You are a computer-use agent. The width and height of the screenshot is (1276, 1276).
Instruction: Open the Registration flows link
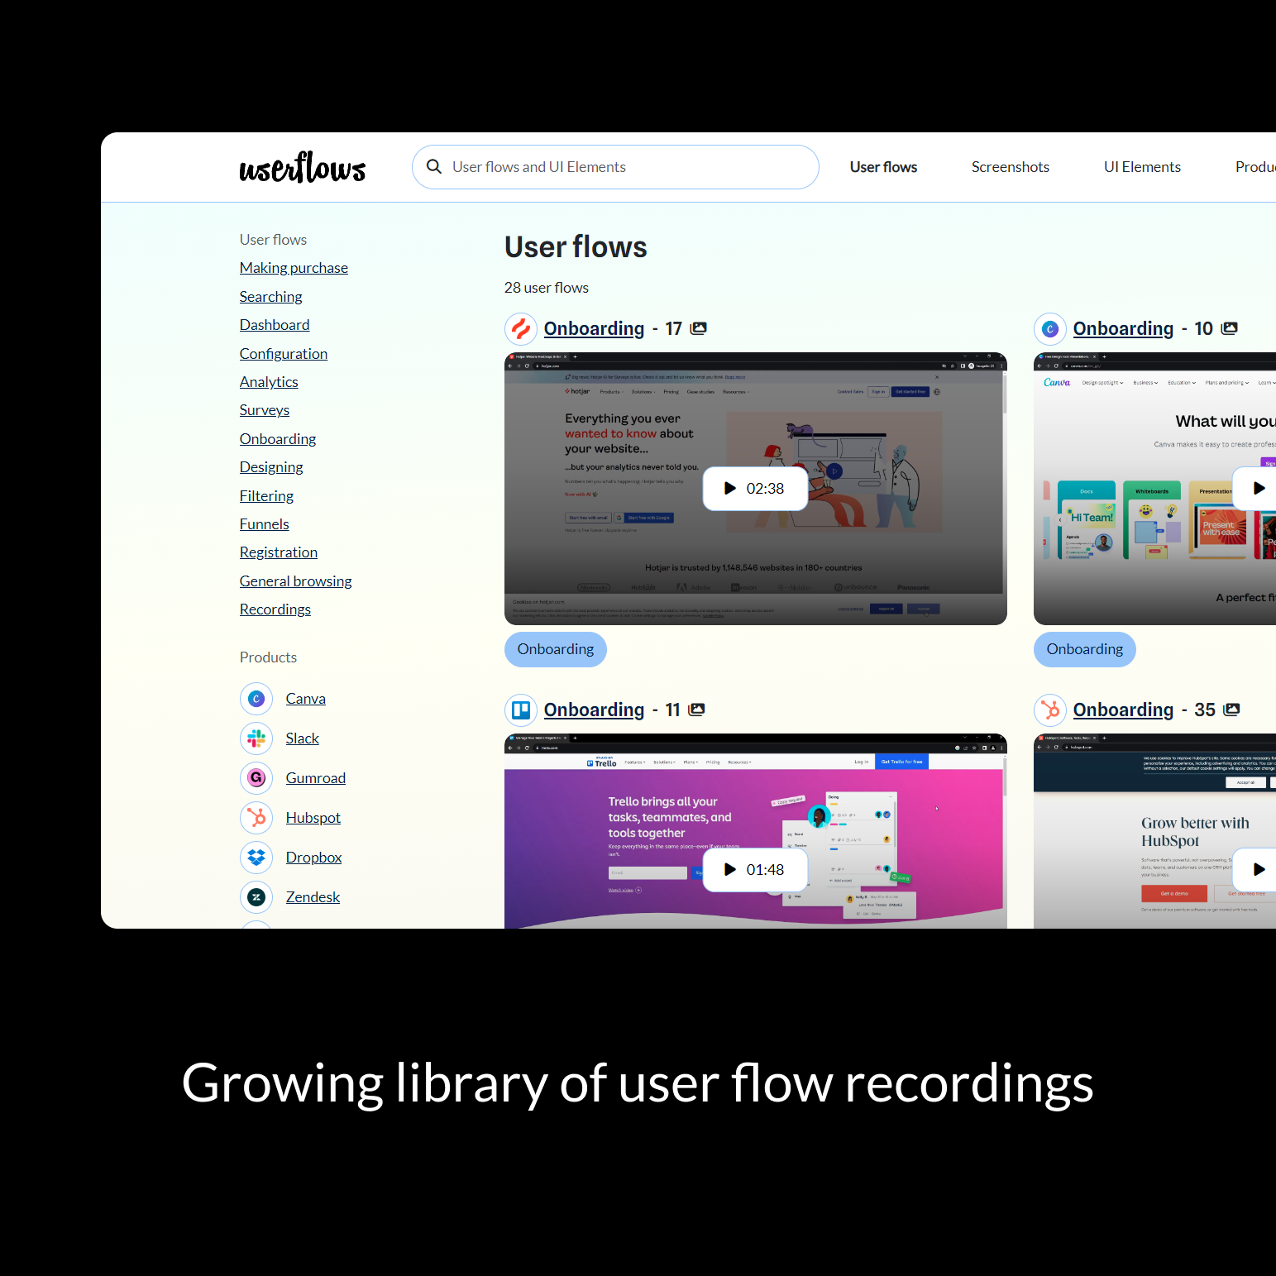(279, 552)
